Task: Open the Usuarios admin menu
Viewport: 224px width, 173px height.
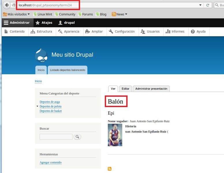Action: [150, 31]
